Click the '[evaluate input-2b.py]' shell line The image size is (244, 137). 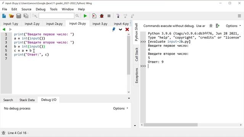(169, 41)
